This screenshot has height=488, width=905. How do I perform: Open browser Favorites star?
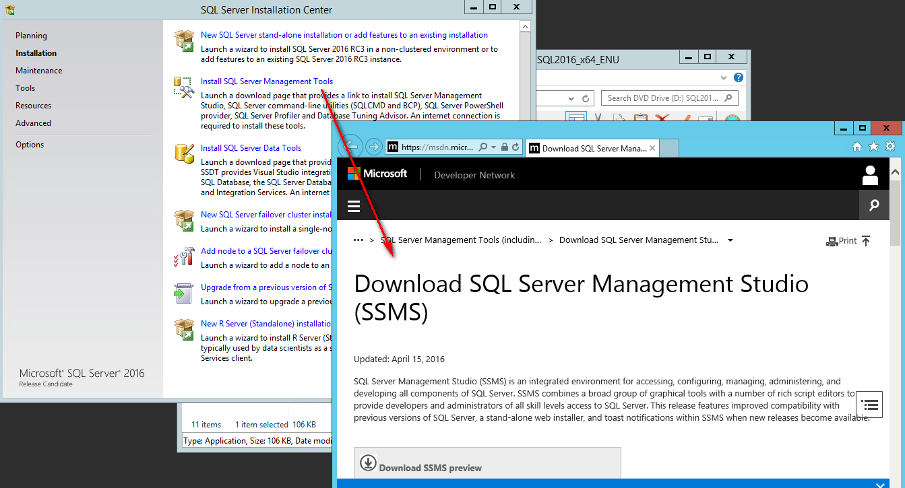click(x=873, y=146)
